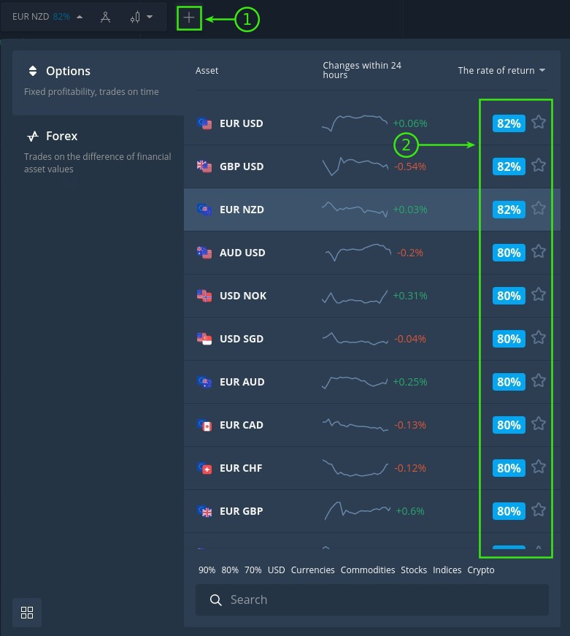Click the 80% return badge for EUR CAD
The height and width of the screenshot is (636, 570).
pyautogui.click(x=509, y=425)
